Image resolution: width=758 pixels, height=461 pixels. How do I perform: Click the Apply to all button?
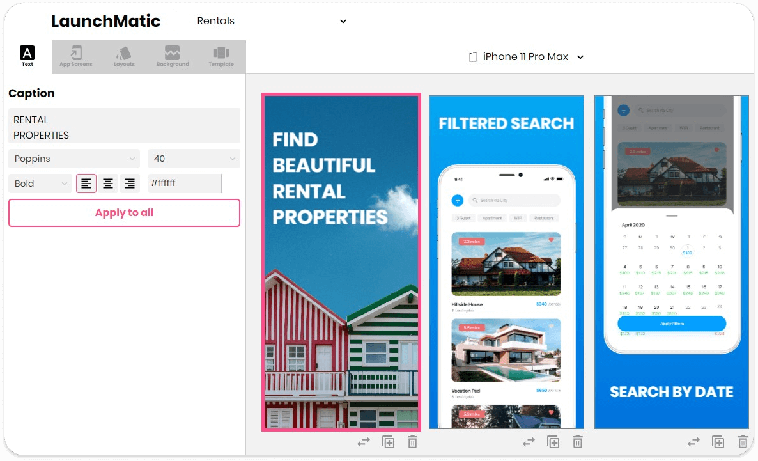click(x=124, y=212)
